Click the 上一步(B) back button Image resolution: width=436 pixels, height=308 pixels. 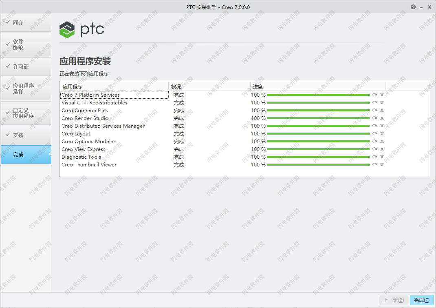point(394,300)
